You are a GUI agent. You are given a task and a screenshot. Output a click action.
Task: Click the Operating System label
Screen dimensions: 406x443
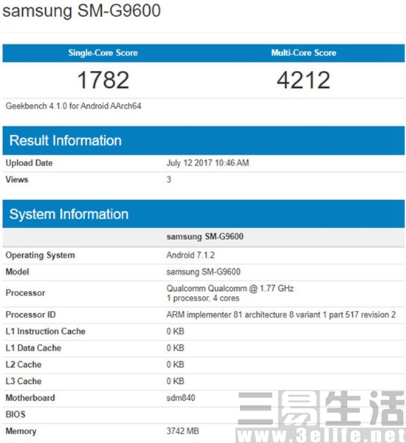pos(41,255)
